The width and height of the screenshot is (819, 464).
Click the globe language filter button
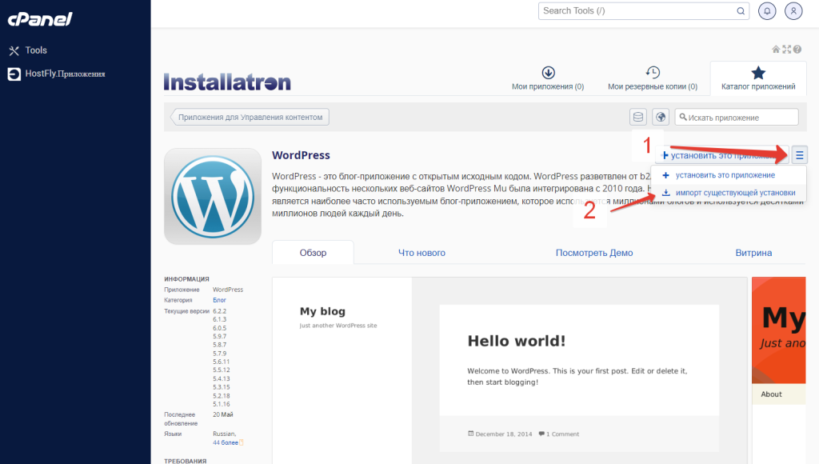click(x=661, y=117)
